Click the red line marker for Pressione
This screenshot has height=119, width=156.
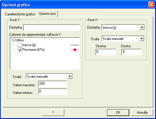(75, 50)
